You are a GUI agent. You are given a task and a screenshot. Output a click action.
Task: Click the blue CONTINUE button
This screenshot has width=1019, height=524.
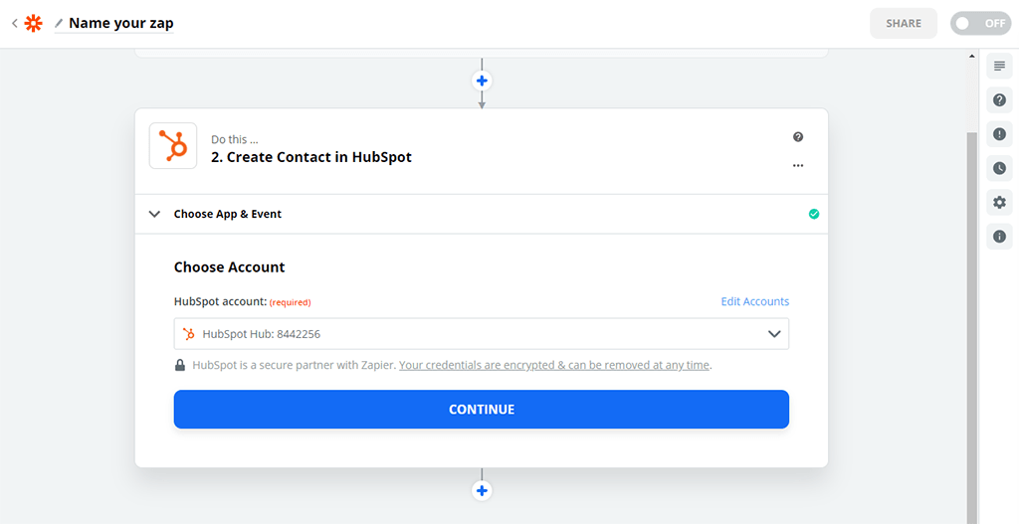tap(482, 410)
